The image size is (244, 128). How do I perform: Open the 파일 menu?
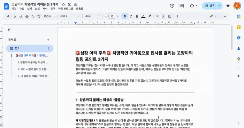point(14,9)
